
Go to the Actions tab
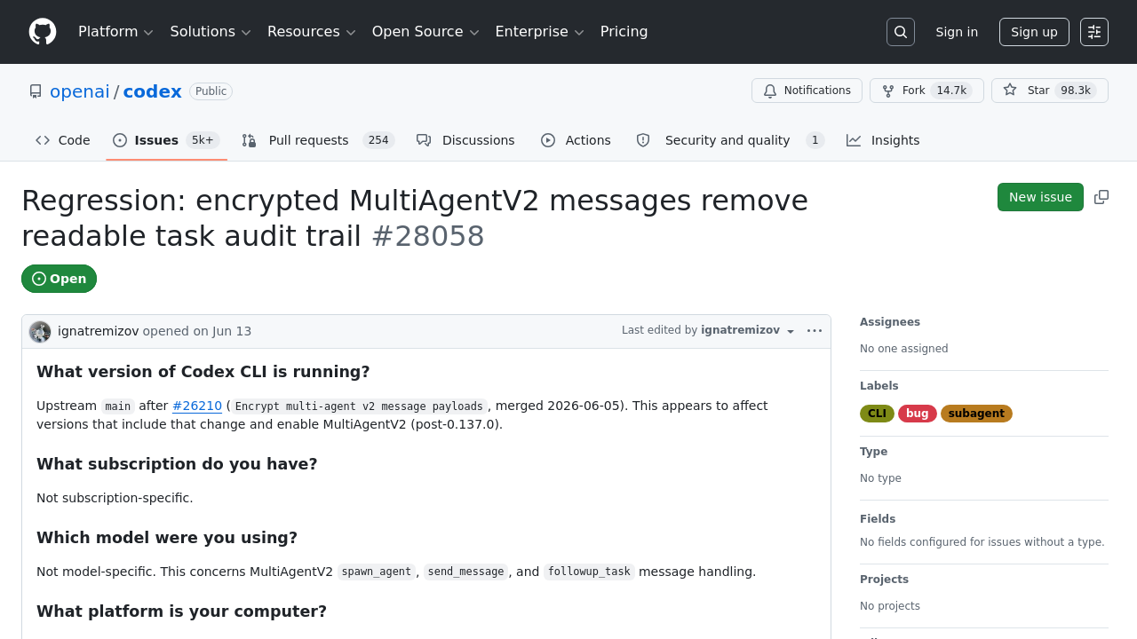(576, 140)
